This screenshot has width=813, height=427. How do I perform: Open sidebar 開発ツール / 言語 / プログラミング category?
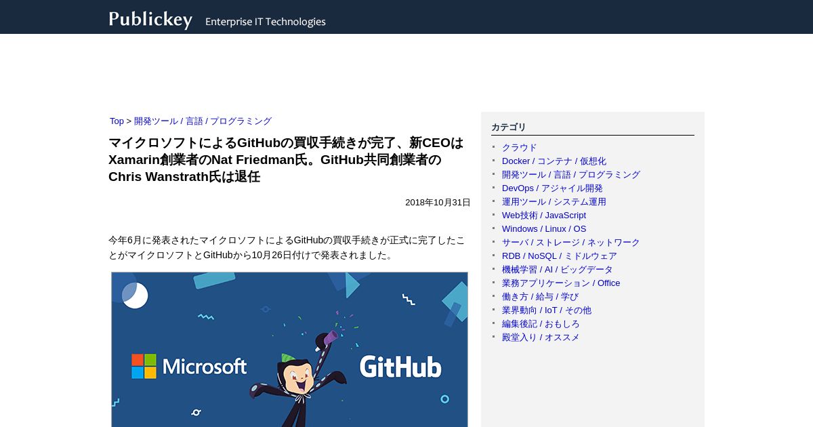(571, 175)
